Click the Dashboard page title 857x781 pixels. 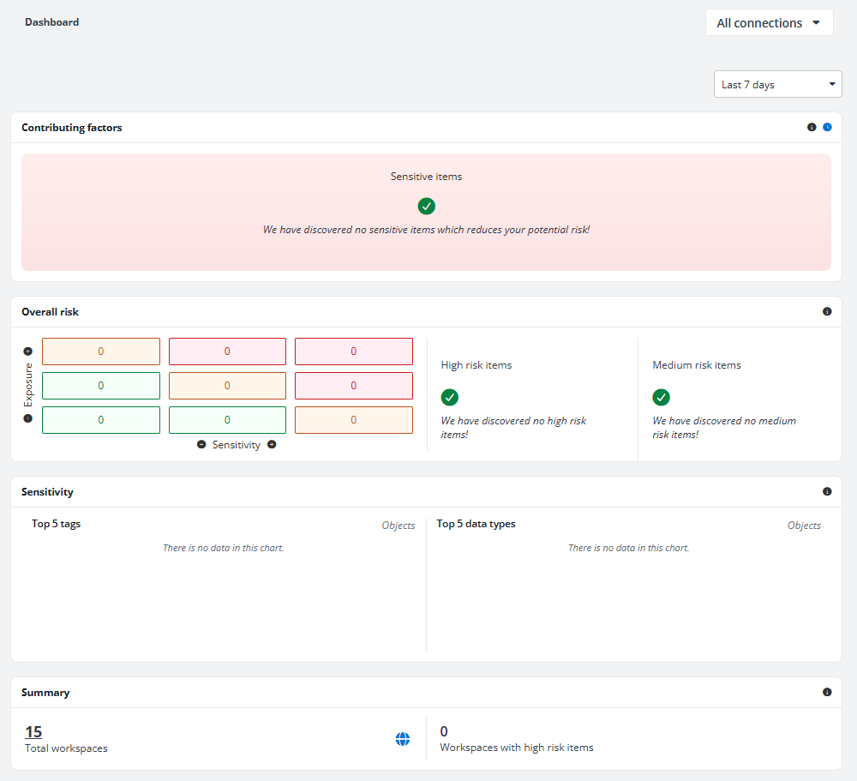coord(52,22)
